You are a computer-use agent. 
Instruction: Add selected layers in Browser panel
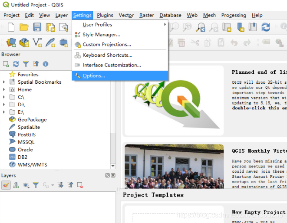[6, 64]
